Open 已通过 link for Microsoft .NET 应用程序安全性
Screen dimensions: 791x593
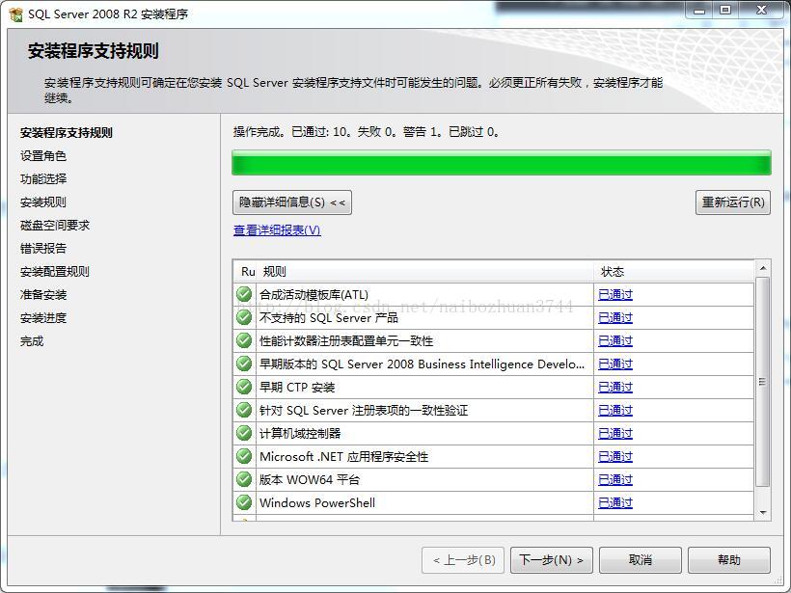click(614, 457)
